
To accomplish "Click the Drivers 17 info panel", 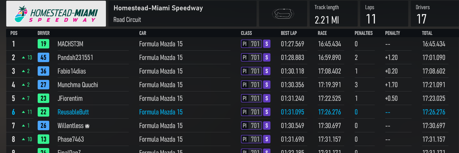I will 435,14.
